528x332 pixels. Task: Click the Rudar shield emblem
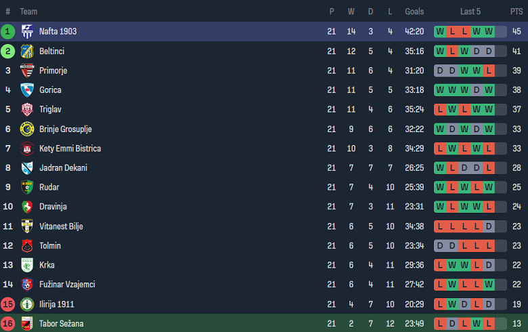(x=27, y=187)
